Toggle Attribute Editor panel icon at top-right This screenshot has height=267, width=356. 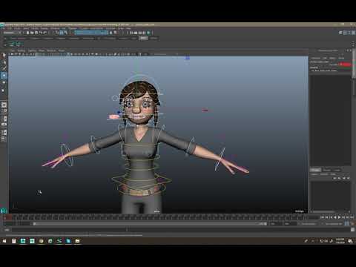(345, 33)
